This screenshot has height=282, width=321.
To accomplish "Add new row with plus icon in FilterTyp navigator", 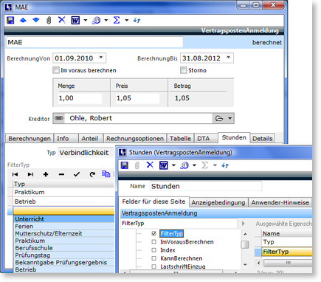I will [x=46, y=174].
